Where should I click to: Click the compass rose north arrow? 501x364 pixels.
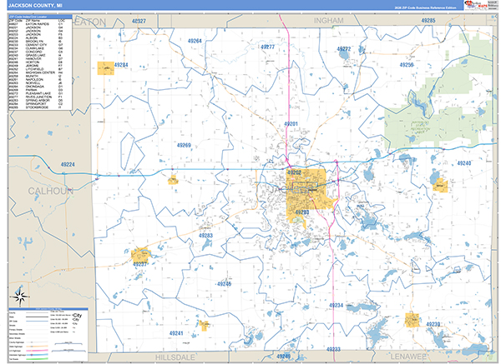pyautogui.click(x=19, y=295)
